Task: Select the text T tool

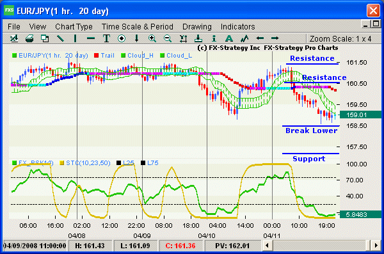Action: (x=106, y=38)
